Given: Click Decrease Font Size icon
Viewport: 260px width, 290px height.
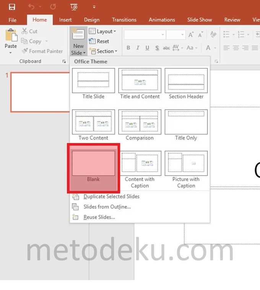Looking at the screenshot, I should point(200,35).
